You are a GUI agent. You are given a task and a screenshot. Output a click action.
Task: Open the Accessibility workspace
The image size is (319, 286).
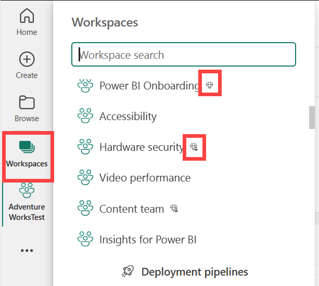click(x=128, y=116)
